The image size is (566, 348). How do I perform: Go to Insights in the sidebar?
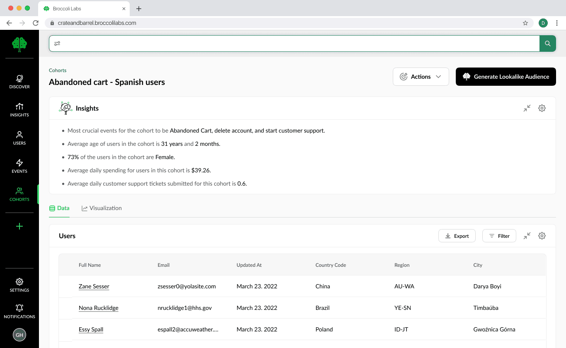coord(19,110)
